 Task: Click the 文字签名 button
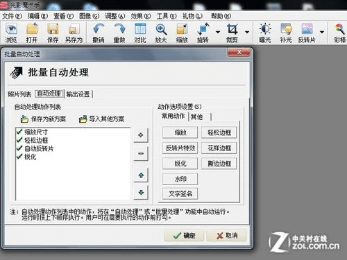point(180,193)
